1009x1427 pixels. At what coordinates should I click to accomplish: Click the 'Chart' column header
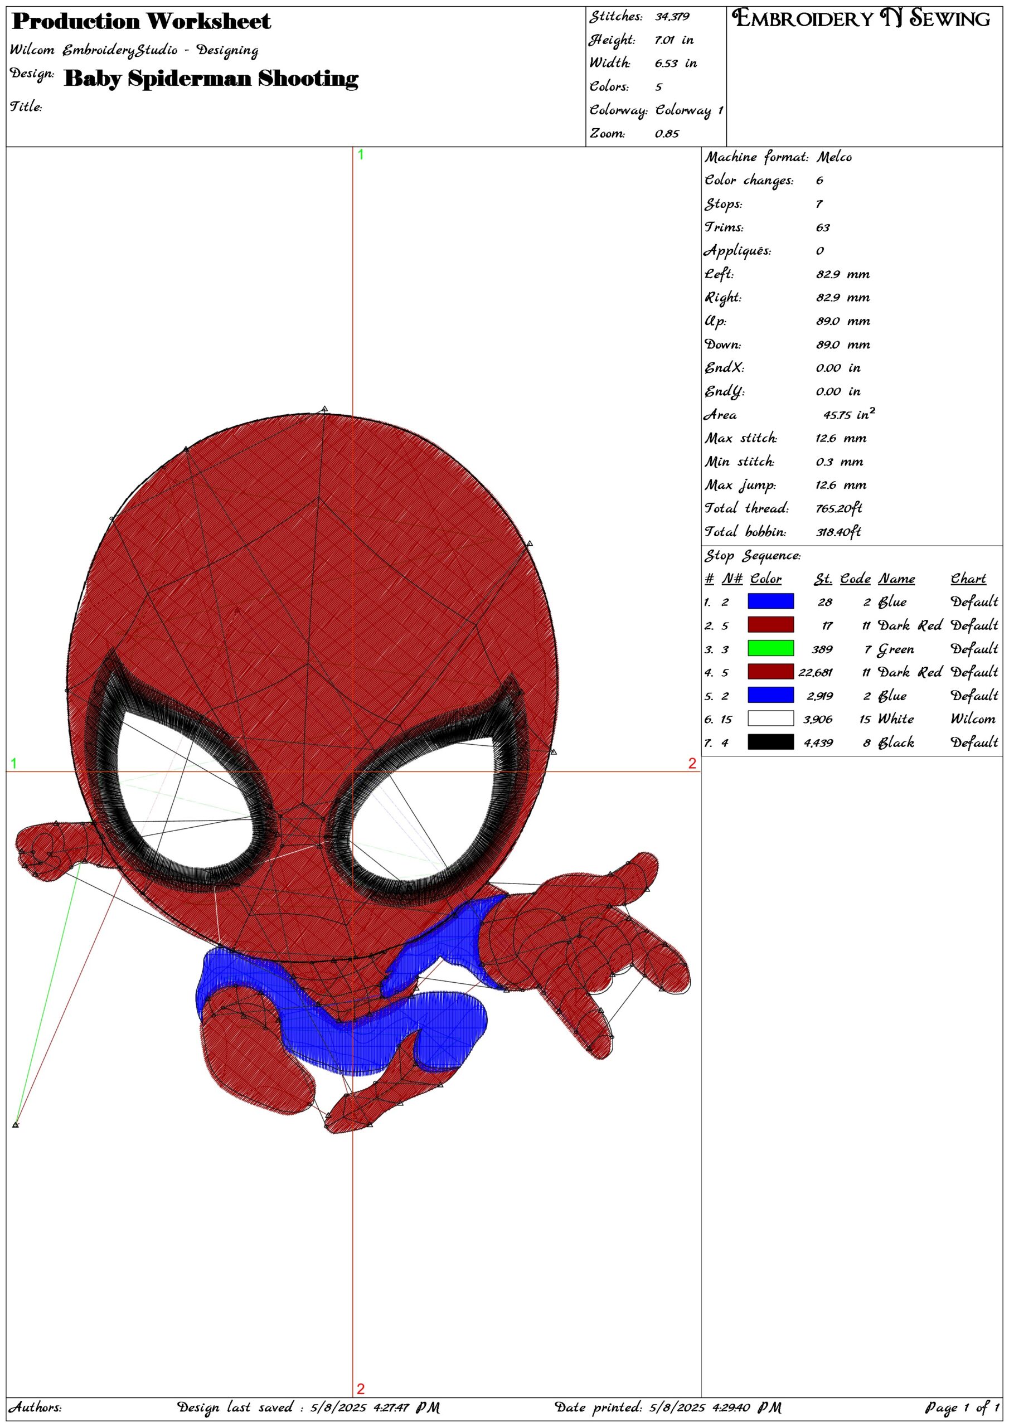[969, 579]
